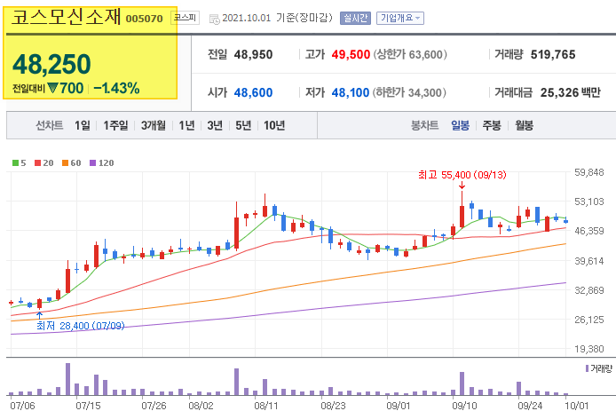The image size is (616, 419).
Task: Click the 코스피 market badge
Action: (185, 18)
